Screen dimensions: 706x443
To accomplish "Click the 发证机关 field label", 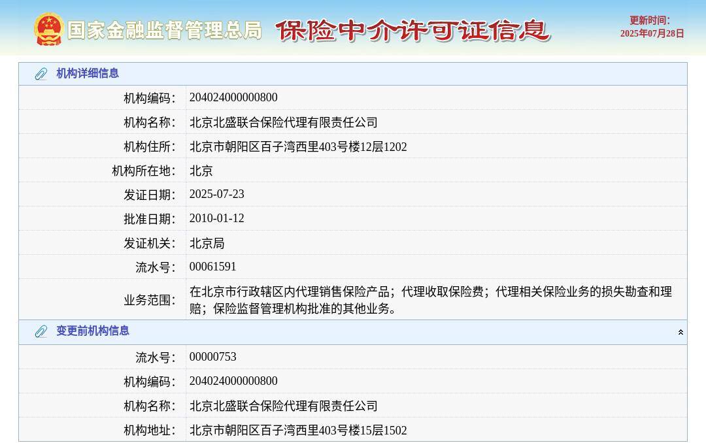I will click(150, 244).
